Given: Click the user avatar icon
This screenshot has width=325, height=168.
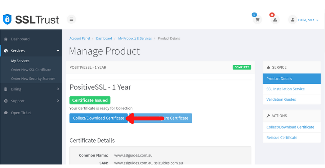Looking at the screenshot, I should pyautogui.click(x=292, y=20).
